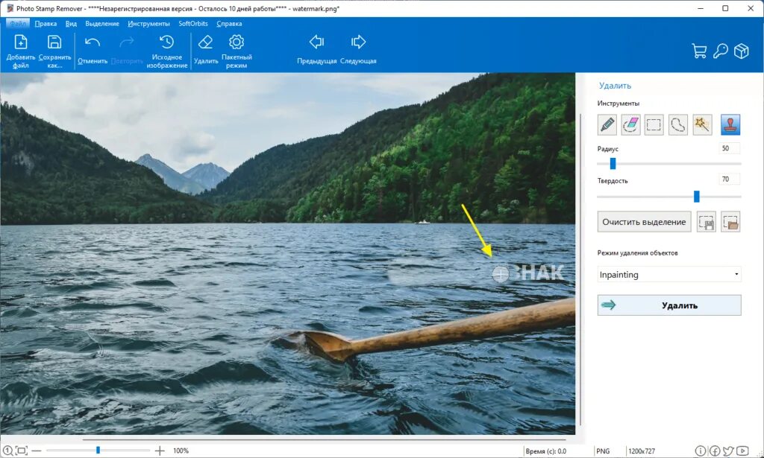Click the horizontal scrollbar below image

point(324,439)
